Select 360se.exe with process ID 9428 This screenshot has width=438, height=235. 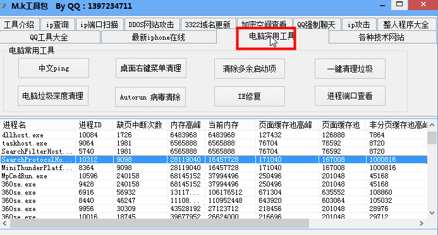tap(214, 184)
